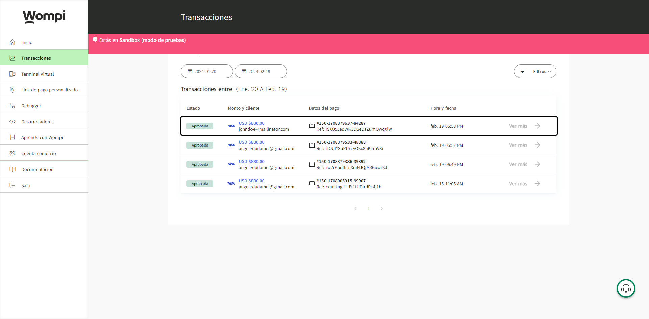The height and width of the screenshot is (319, 649).
Task: Click the next page chevron
Action: coord(382,208)
